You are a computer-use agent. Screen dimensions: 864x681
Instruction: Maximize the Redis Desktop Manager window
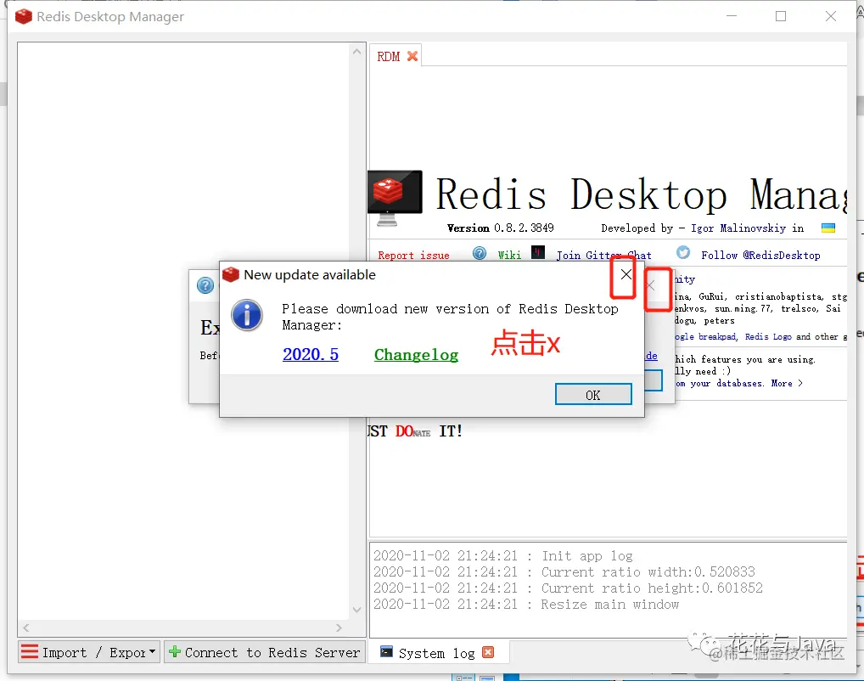pyautogui.click(x=781, y=16)
